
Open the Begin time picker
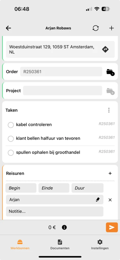pos(21,188)
